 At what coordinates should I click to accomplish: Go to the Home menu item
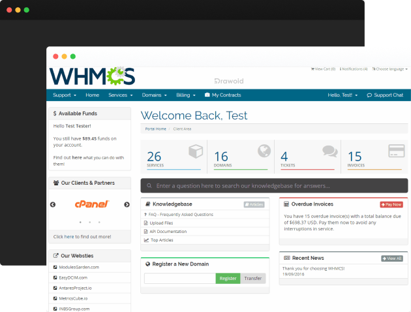click(x=92, y=95)
